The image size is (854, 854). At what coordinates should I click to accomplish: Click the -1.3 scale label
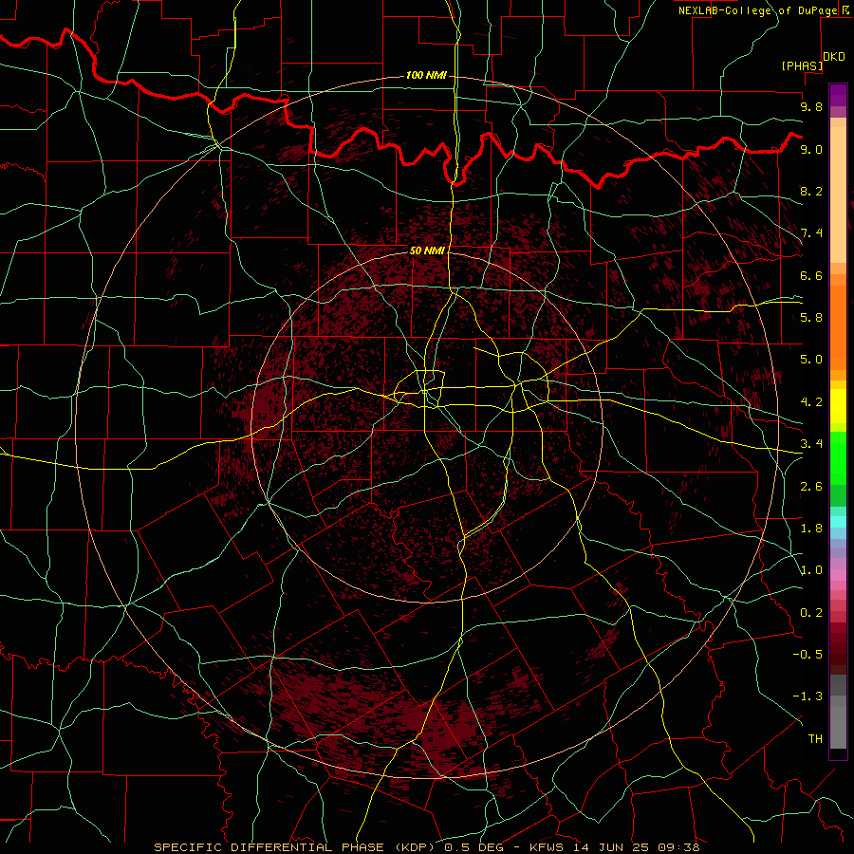point(808,696)
